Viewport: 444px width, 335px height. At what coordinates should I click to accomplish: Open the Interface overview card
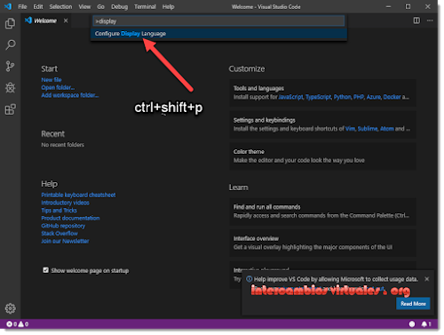click(322, 243)
